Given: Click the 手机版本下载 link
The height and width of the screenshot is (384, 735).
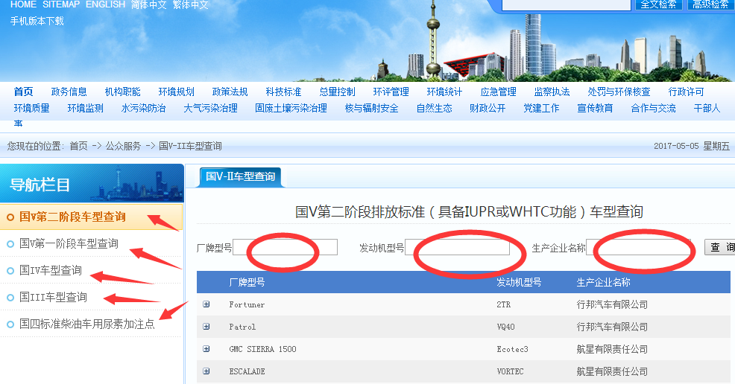Looking at the screenshot, I should (37, 21).
